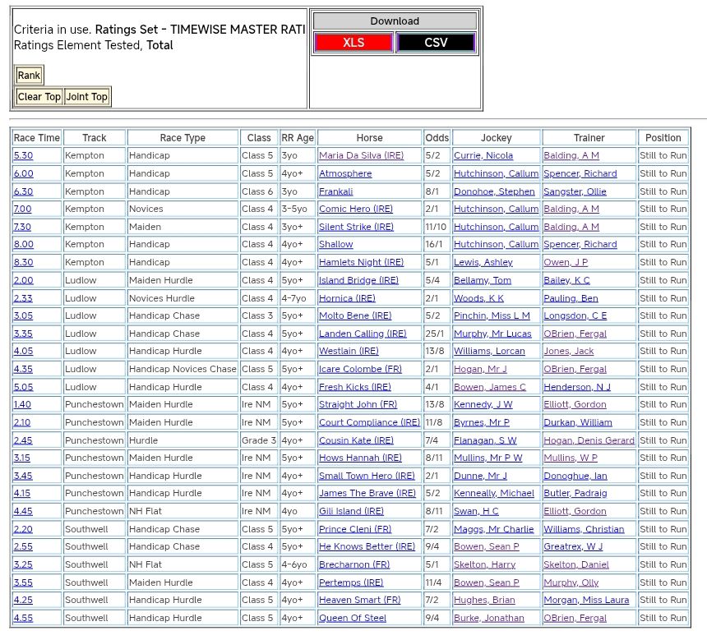Select horse Frankali link
Image resolution: width=707 pixels, height=640 pixels.
click(335, 191)
